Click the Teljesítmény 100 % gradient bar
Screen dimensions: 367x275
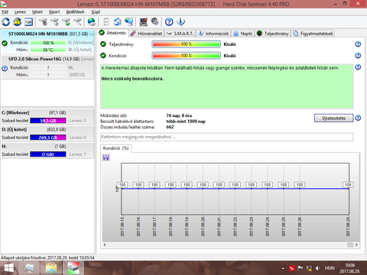(186, 44)
